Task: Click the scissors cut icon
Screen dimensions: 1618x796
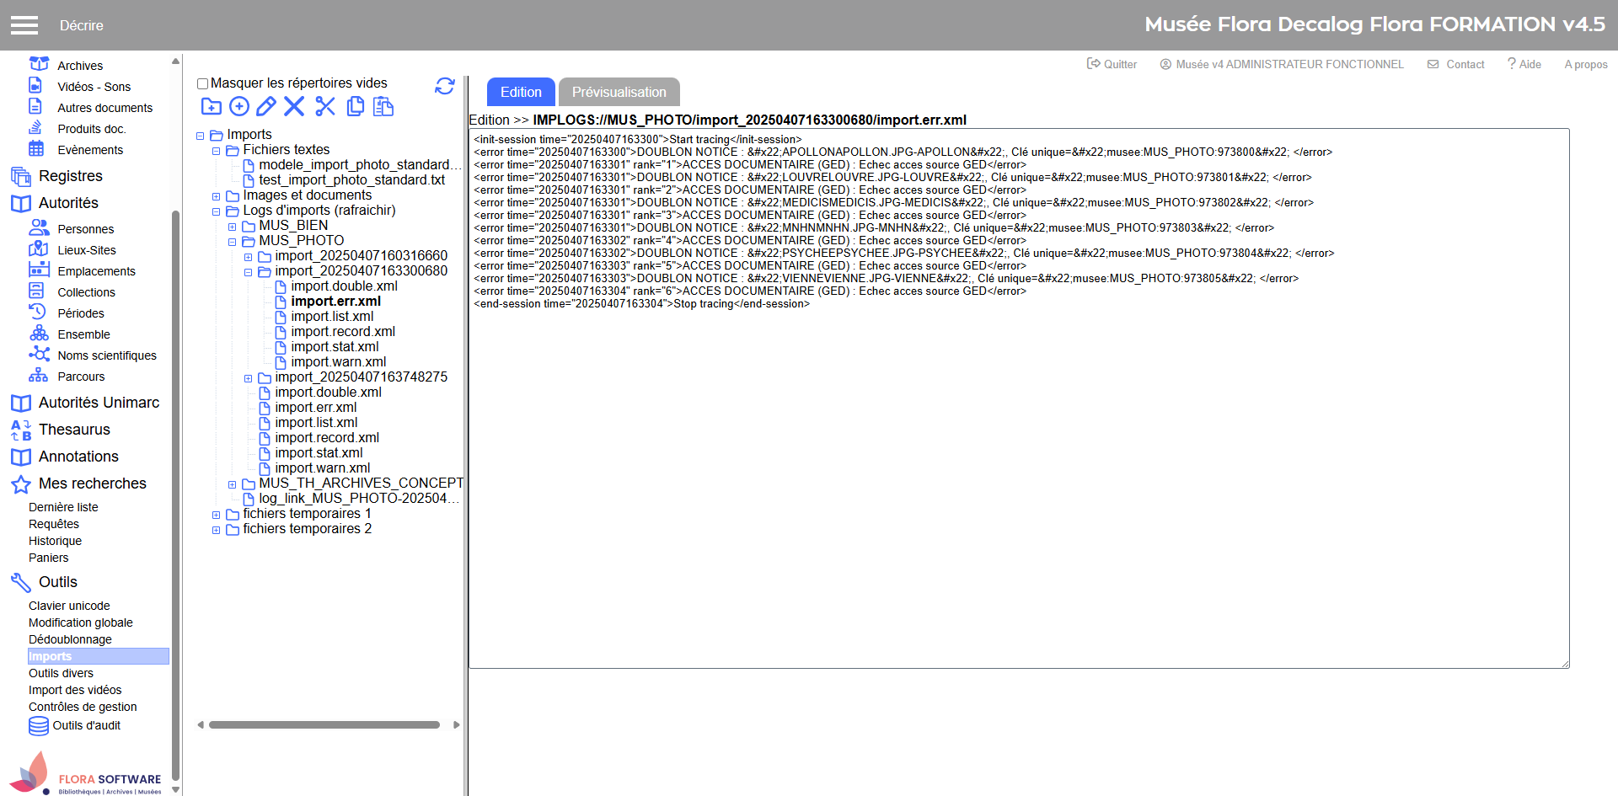Action: click(325, 106)
